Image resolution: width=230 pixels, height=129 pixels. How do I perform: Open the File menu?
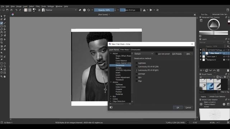coord(3,6)
